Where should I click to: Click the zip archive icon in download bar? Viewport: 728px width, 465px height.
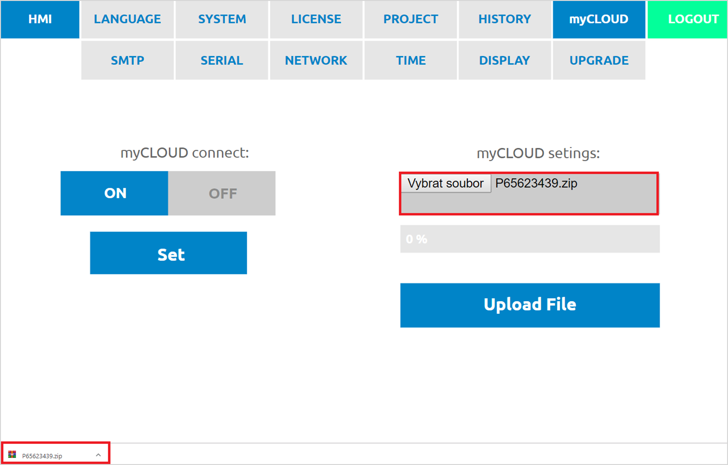coord(12,455)
